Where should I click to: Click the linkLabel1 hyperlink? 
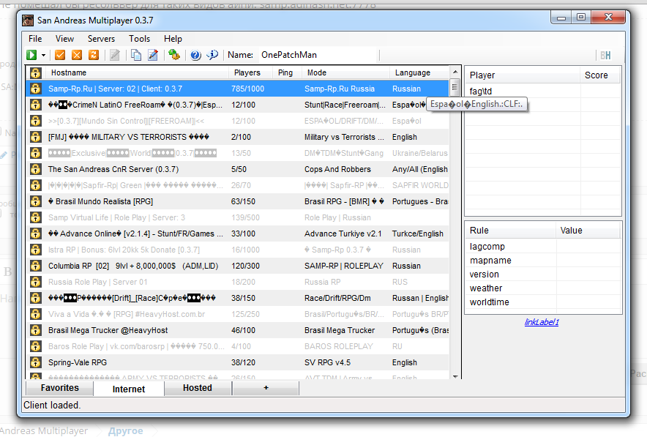542,322
